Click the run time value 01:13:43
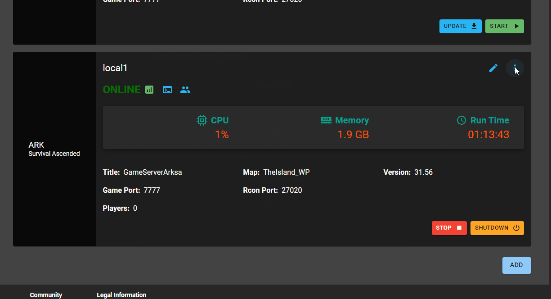The image size is (551, 299). coord(488,134)
